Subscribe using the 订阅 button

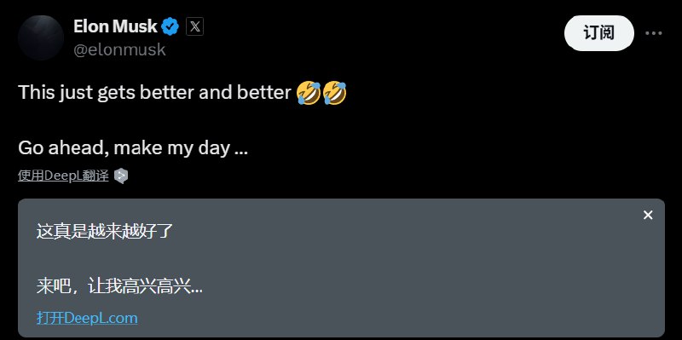point(599,33)
